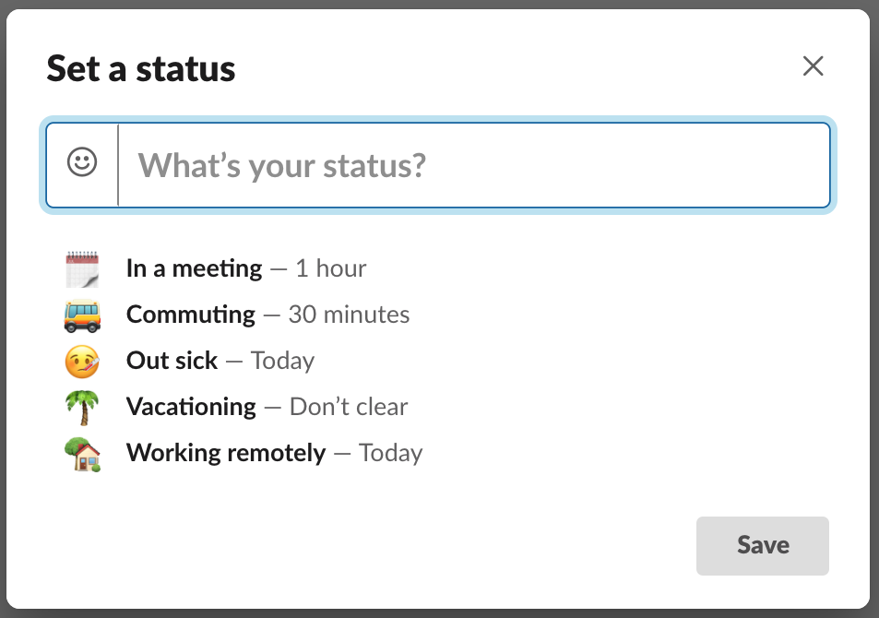Click the Save button

763,546
